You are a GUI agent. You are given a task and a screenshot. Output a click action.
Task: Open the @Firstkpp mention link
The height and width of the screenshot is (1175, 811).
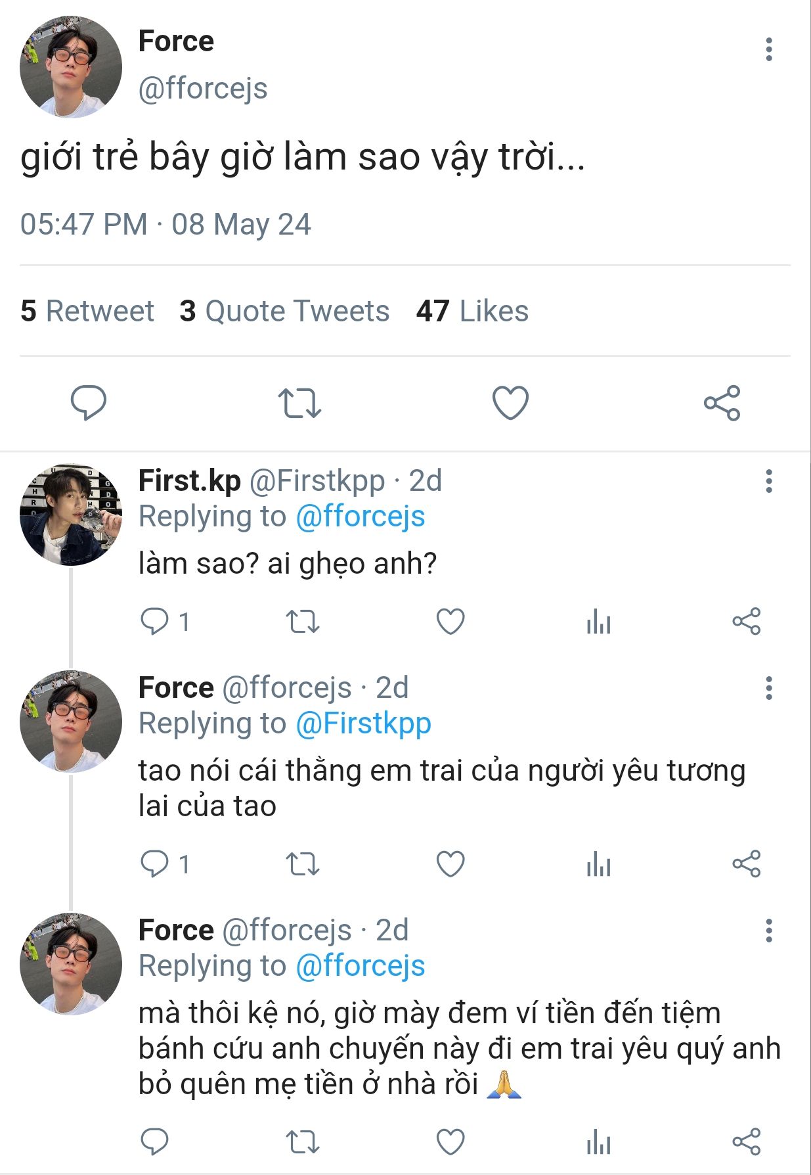[363, 724]
